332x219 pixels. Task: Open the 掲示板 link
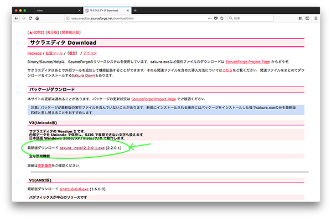[52, 33]
